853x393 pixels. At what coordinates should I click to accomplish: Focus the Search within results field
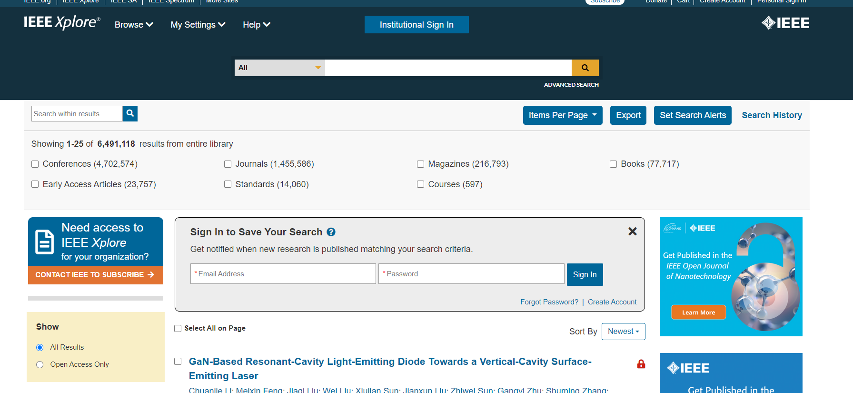point(77,113)
